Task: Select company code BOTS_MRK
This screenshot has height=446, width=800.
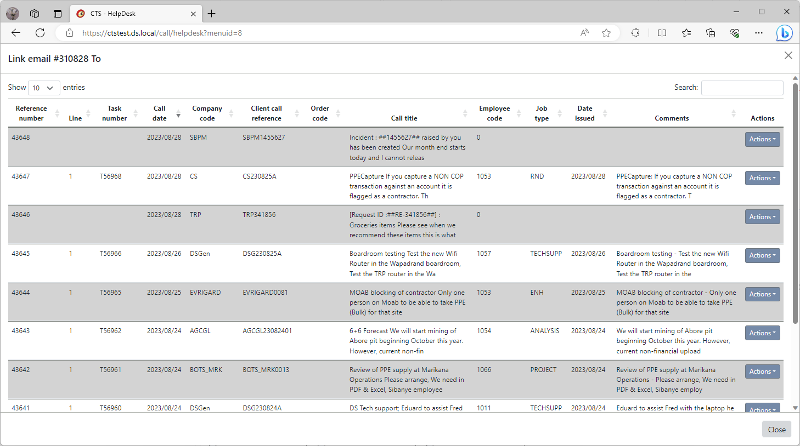Action: coord(206,370)
